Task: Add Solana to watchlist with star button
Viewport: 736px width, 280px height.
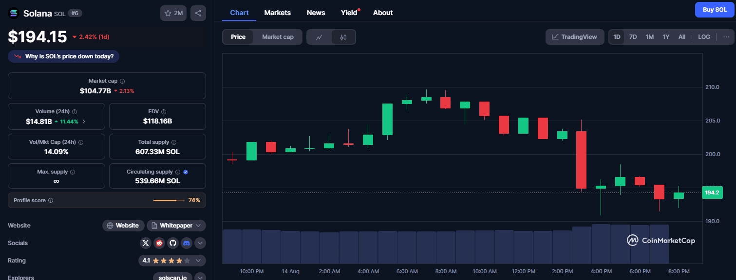Action: coord(173,13)
